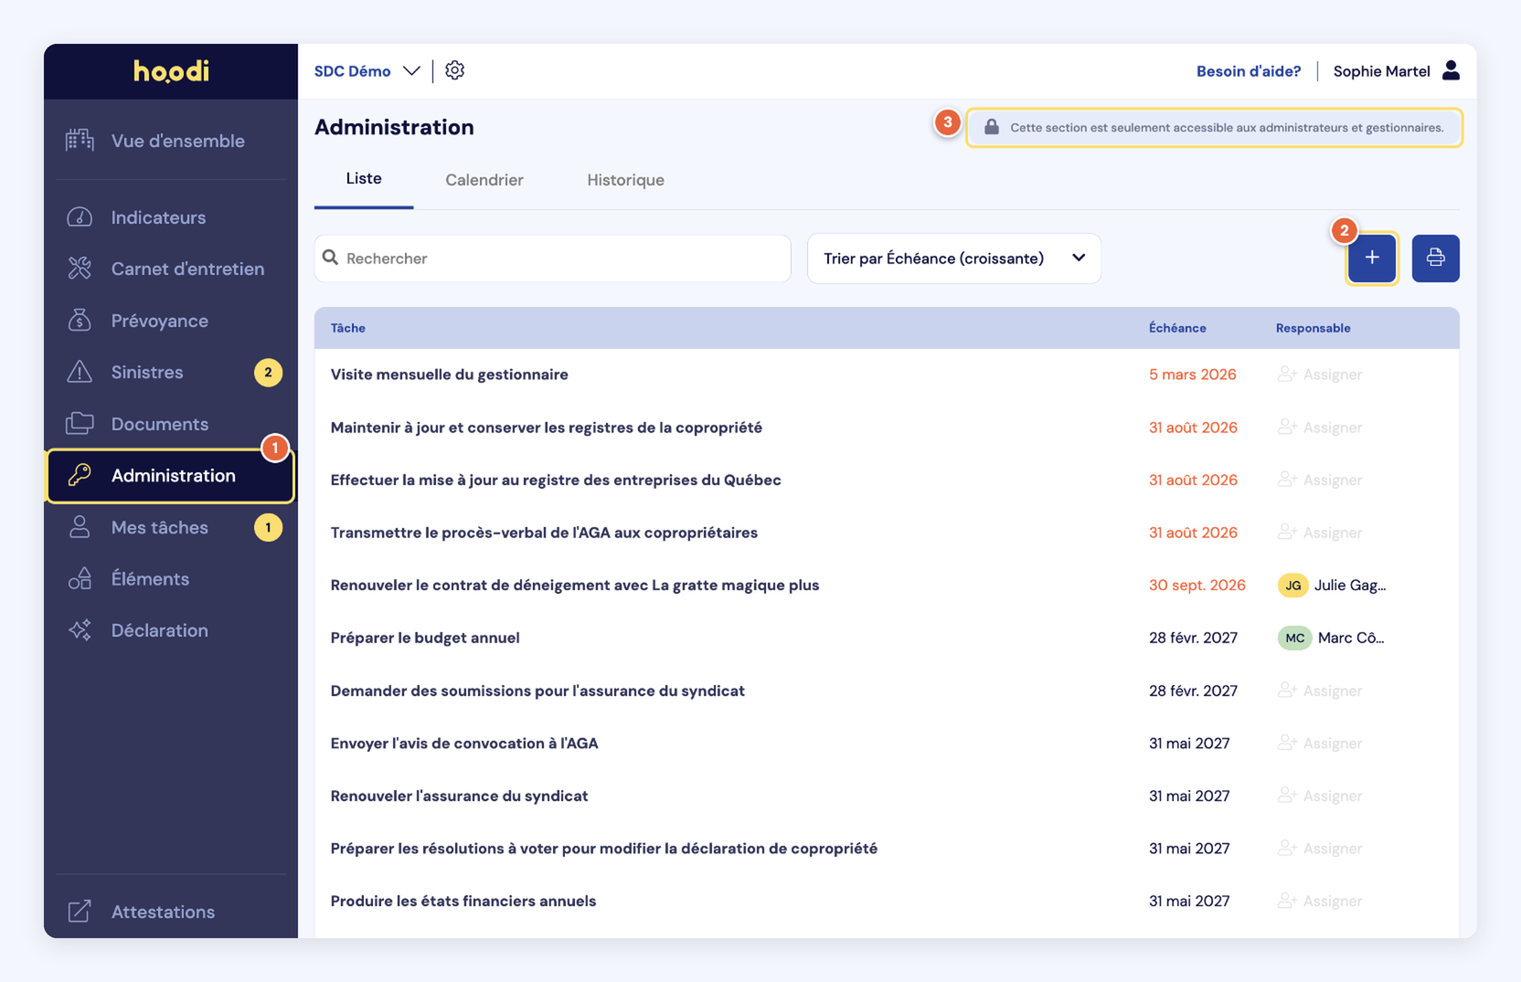Open Demander des soumissions pour l'assurance task

pos(537,691)
